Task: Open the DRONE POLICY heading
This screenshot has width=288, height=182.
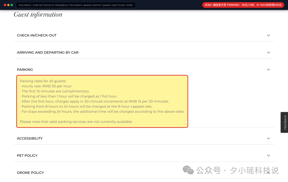Action: pyautogui.click(x=30, y=173)
